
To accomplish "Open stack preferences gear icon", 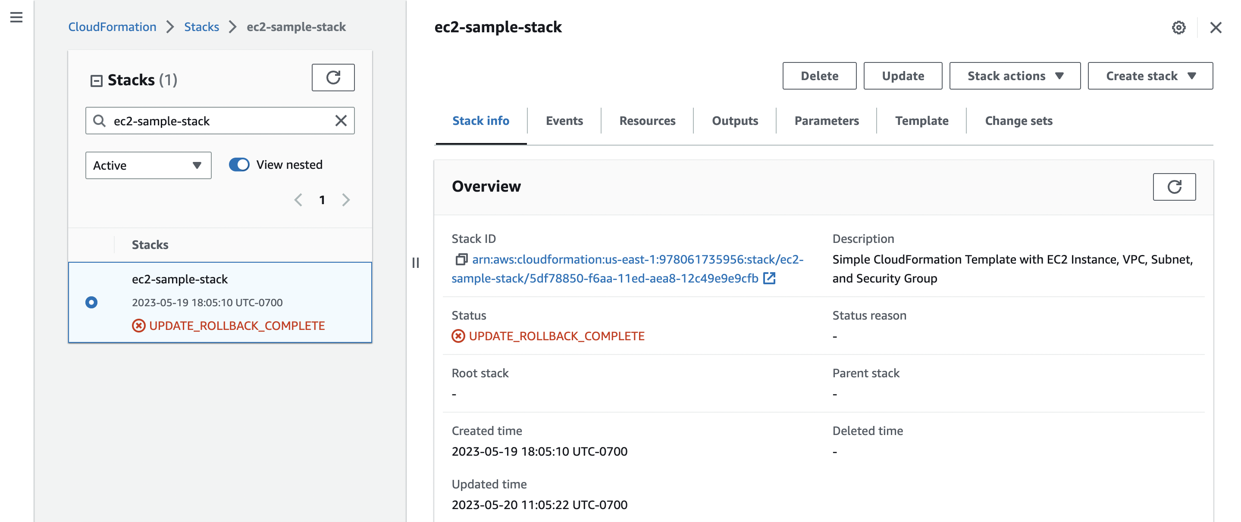I will [x=1178, y=28].
